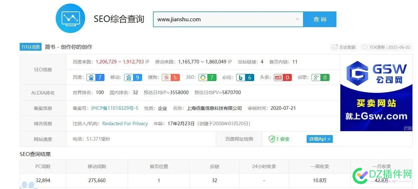Viewport: 418px width, 189px height.
Task: Open the domain dropdown in the search box
Action: 297,19
